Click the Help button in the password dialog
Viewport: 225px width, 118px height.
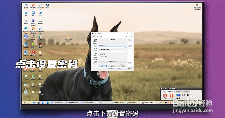coord(123,66)
